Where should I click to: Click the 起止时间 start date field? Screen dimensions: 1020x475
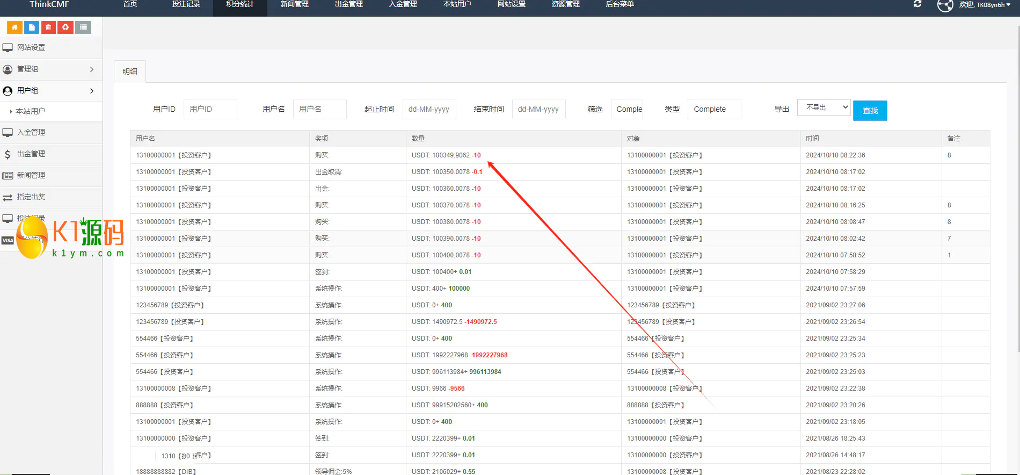point(429,109)
